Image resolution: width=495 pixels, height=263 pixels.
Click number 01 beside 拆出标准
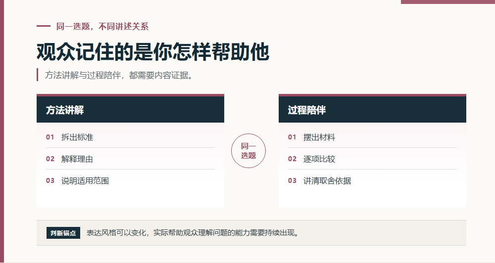(x=50, y=137)
